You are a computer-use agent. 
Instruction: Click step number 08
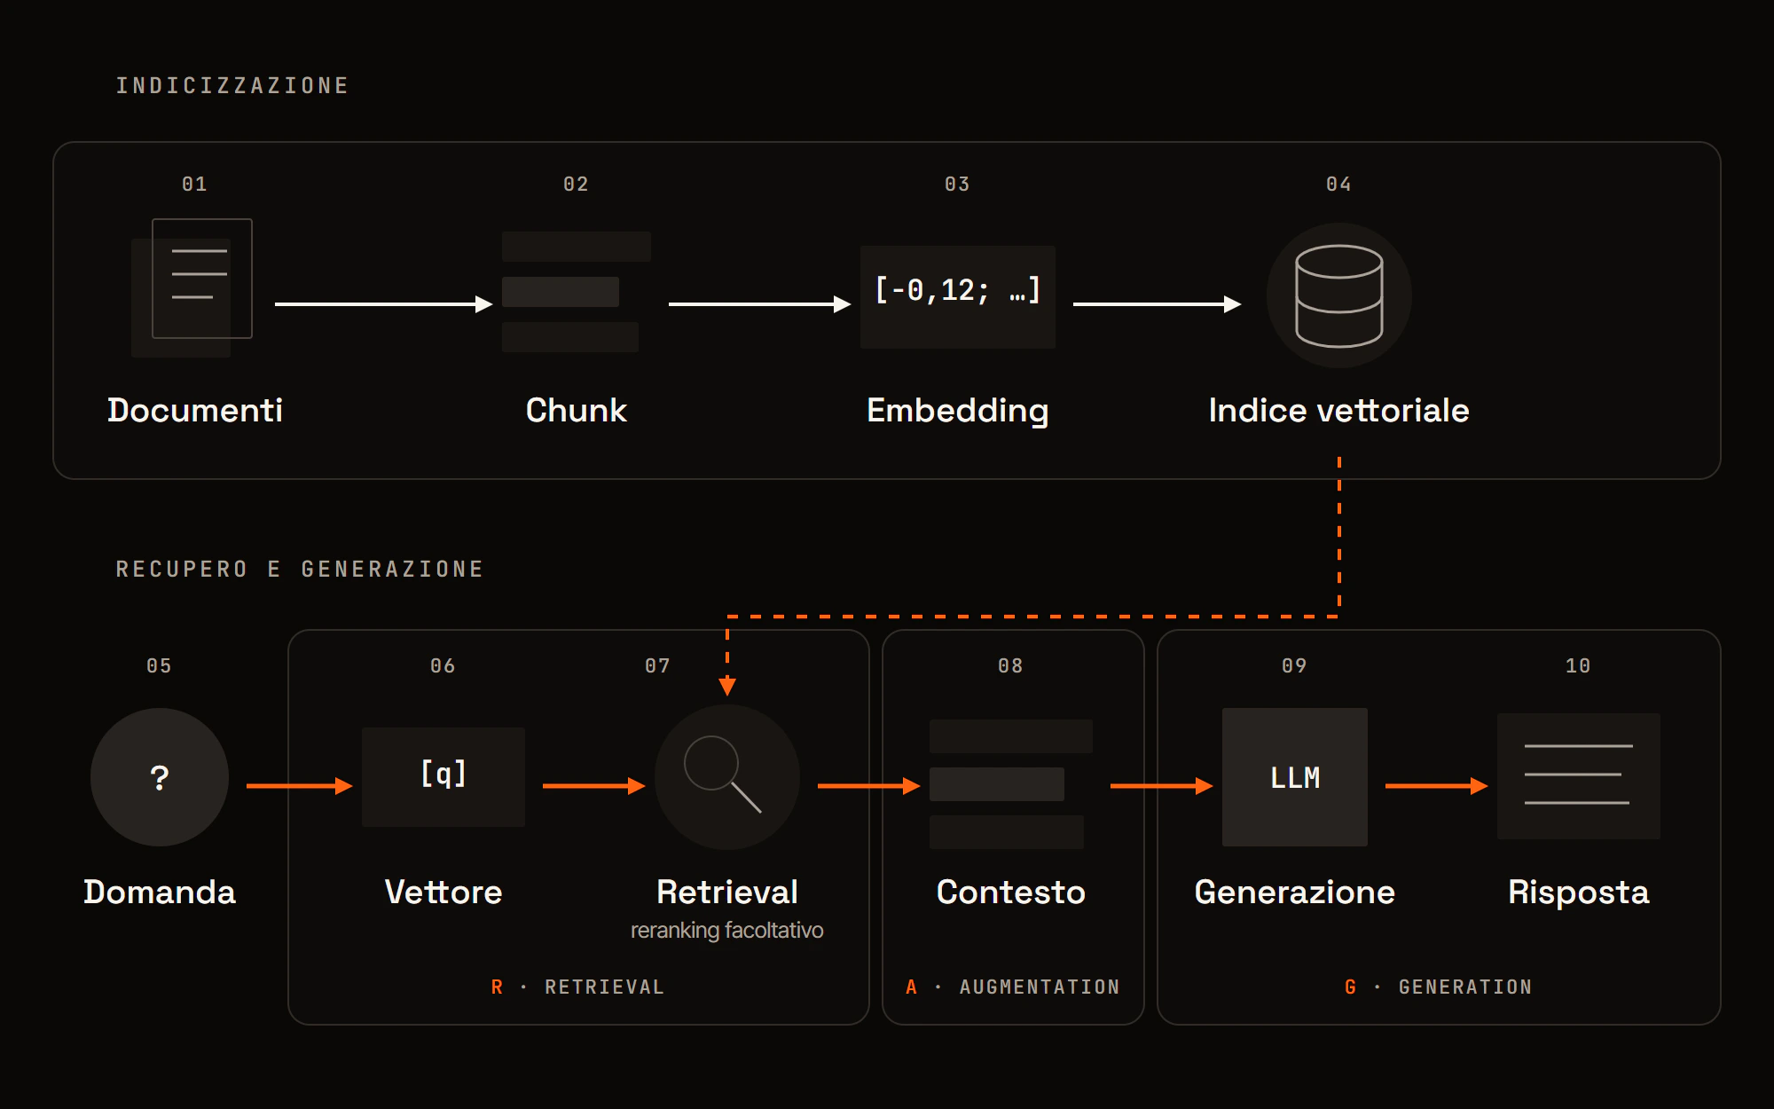point(1011,666)
